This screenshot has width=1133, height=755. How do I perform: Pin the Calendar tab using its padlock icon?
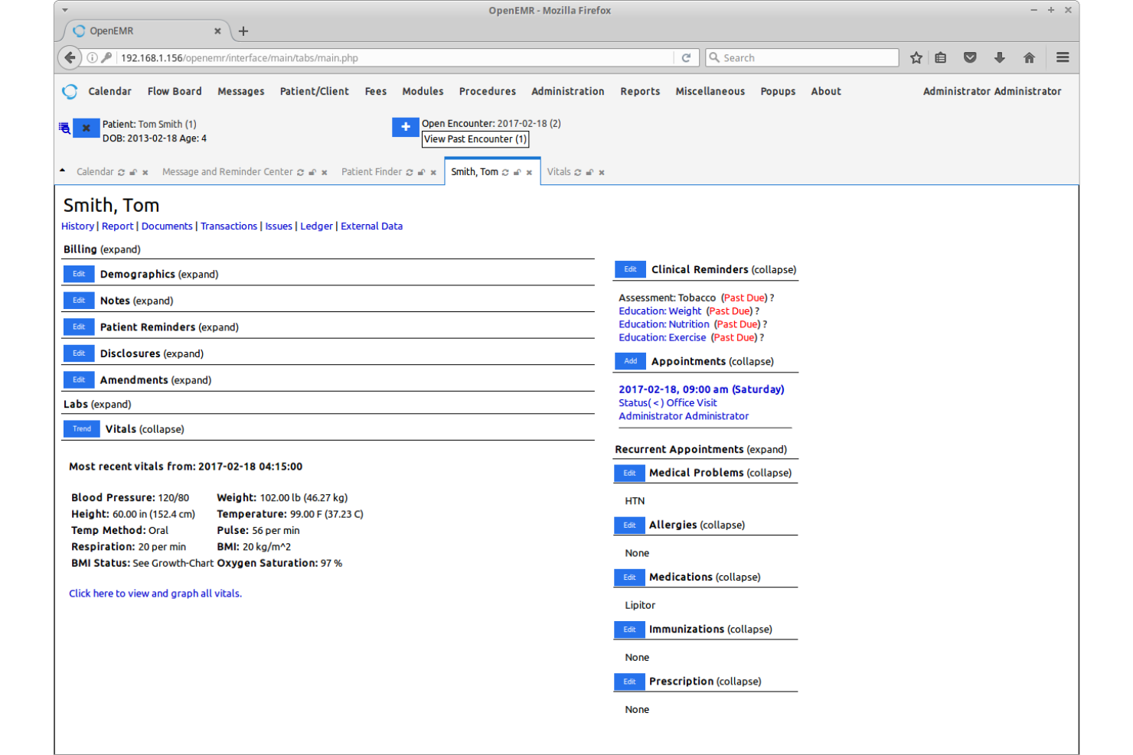(132, 172)
